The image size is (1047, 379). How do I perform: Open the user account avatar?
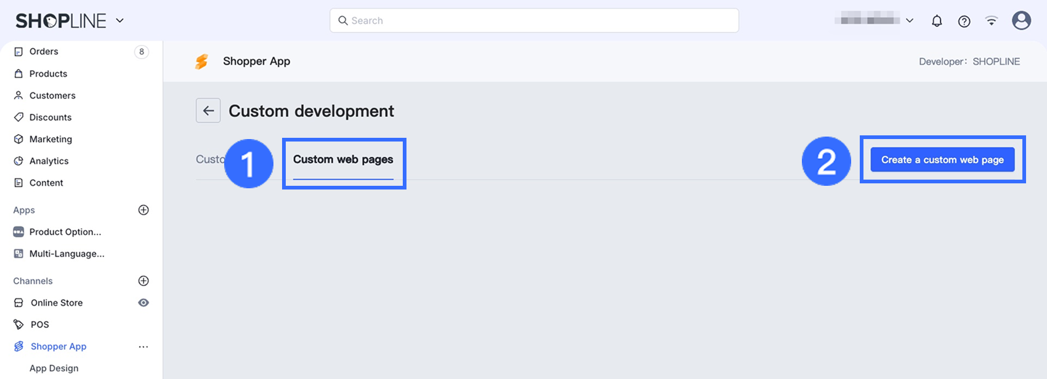pyautogui.click(x=1021, y=21)
